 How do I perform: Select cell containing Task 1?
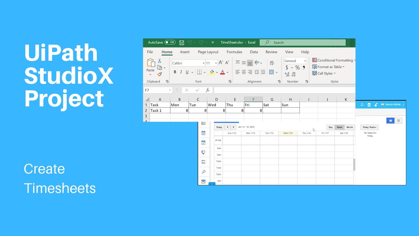coord(160,110)
